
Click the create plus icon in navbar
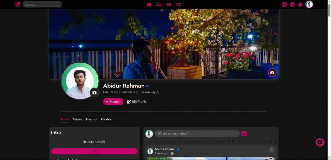[x=284, y=5]
